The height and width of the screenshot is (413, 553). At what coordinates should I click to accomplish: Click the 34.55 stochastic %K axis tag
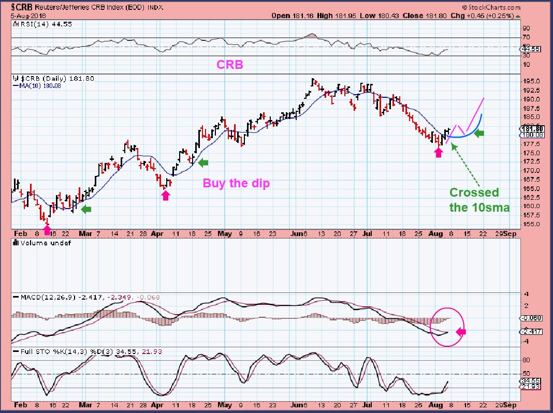(x=530, y=381)
